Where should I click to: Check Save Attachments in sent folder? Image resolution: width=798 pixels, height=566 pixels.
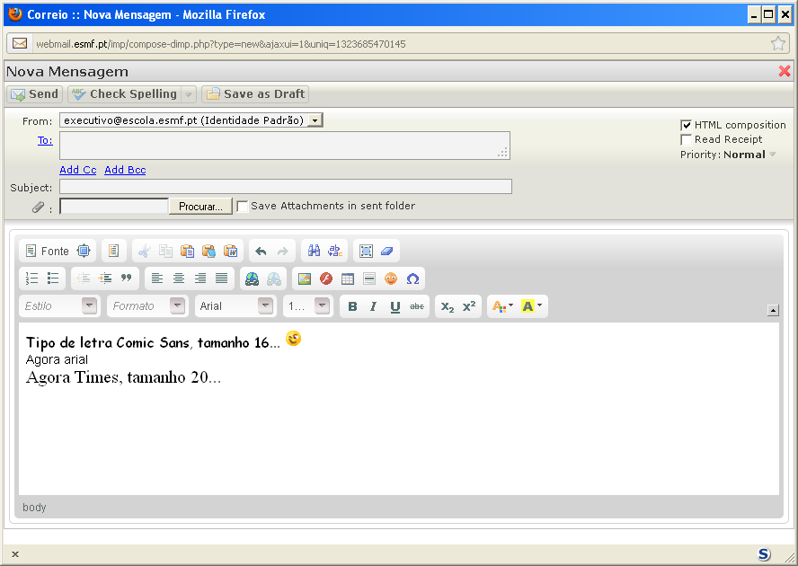(243, 206)
